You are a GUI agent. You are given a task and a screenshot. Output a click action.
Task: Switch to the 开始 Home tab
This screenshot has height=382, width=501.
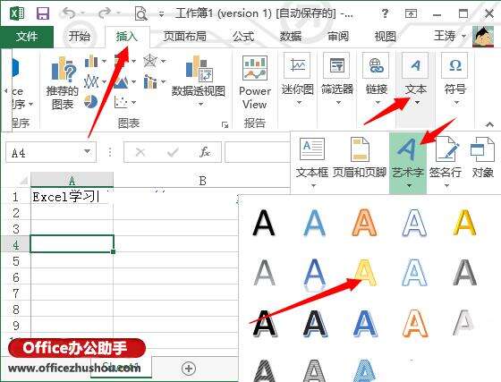pyautogui.click(x=80, y=36)
